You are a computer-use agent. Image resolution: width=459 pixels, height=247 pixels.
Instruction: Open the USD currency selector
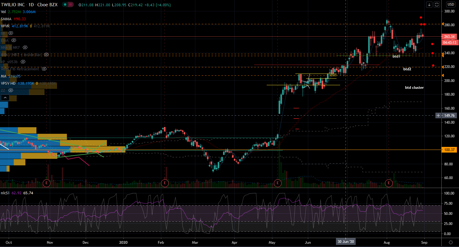(x=450, y=4)
